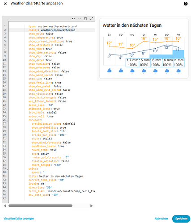Save the card with Speichern
This screenshot has width=191, height=223.
pos(181,219)
